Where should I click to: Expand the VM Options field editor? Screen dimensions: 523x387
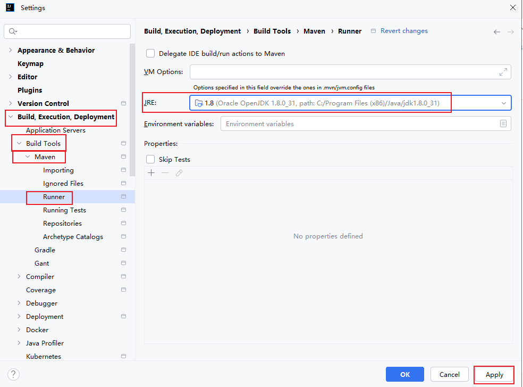(503, 72)
